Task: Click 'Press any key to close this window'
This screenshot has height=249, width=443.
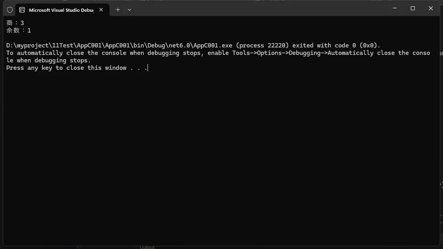Action: (x=66, y=68)
